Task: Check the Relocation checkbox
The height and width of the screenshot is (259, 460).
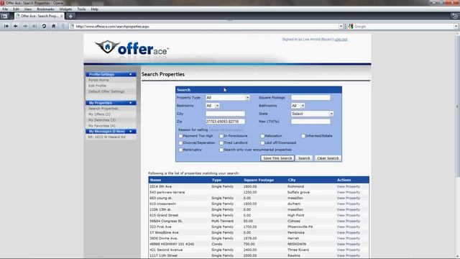Action: pyautogui.click(x=262, y=136)
